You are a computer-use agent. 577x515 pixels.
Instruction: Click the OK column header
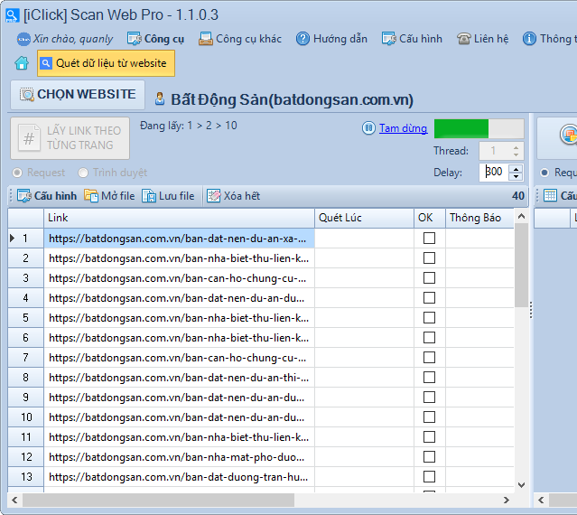click(430, 218)
